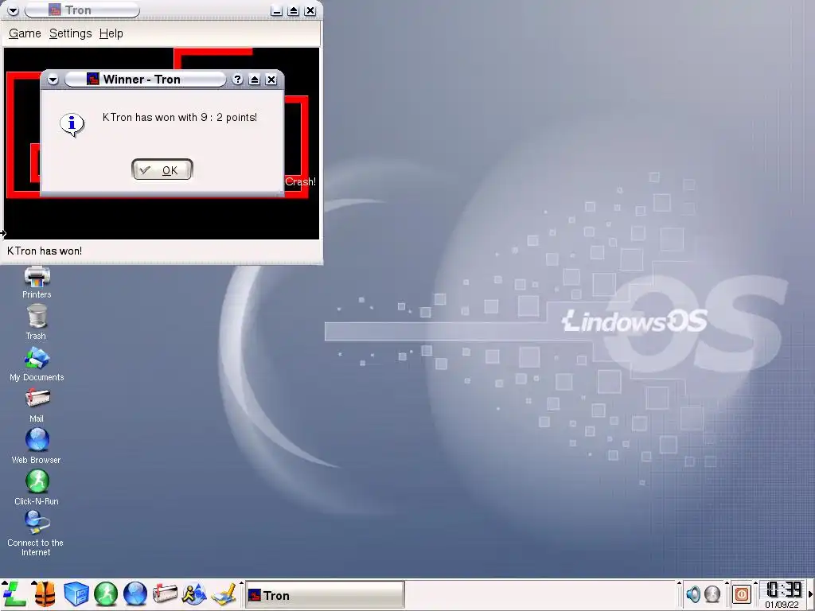Open the Settings menu in Tron
This screenshot has height=611, width=815.
71,33
